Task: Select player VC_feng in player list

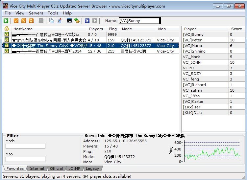Action: pyautogui.click(x=213, y=79)
